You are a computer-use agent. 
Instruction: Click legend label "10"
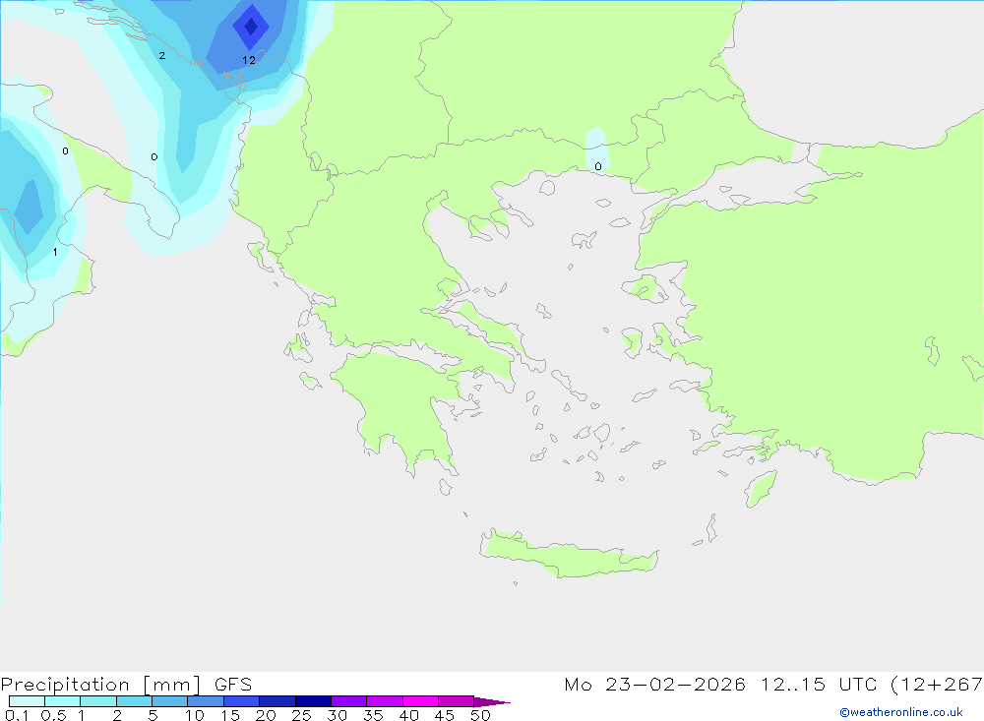[195, 715]
